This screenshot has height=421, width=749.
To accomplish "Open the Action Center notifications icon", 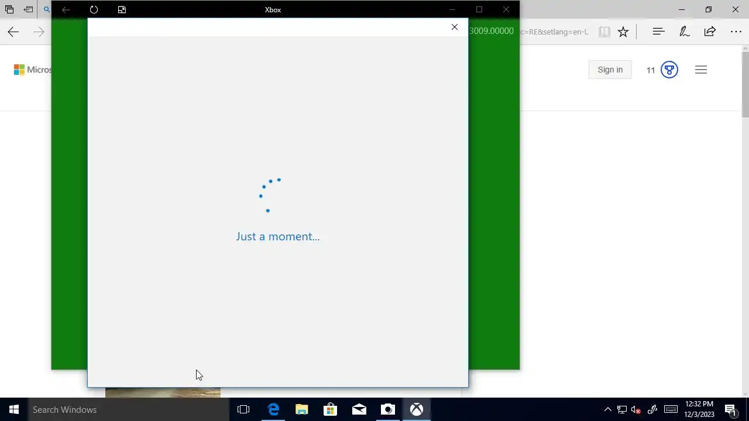I will (x=730, y=409).
